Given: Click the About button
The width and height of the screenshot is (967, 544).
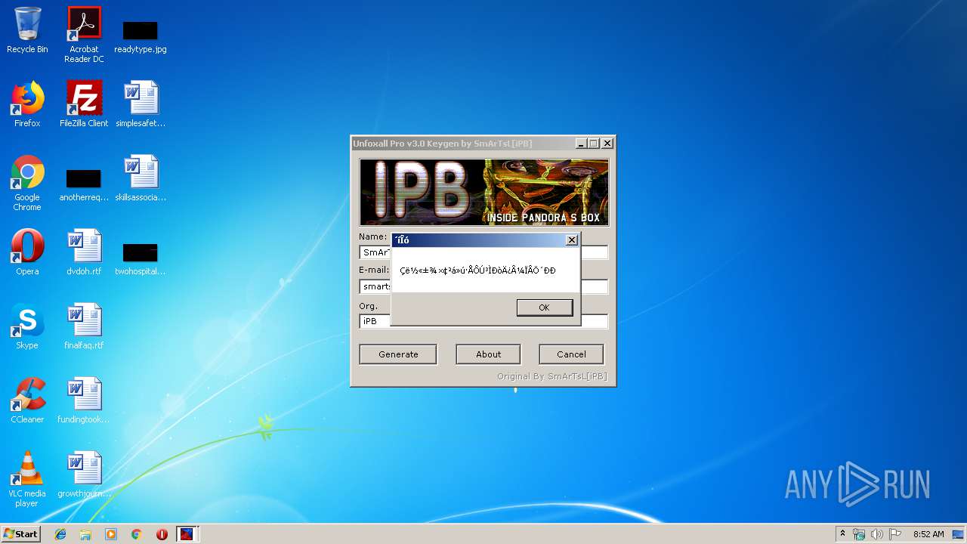Looking at the screenshot, I should (x=488, y=354).
